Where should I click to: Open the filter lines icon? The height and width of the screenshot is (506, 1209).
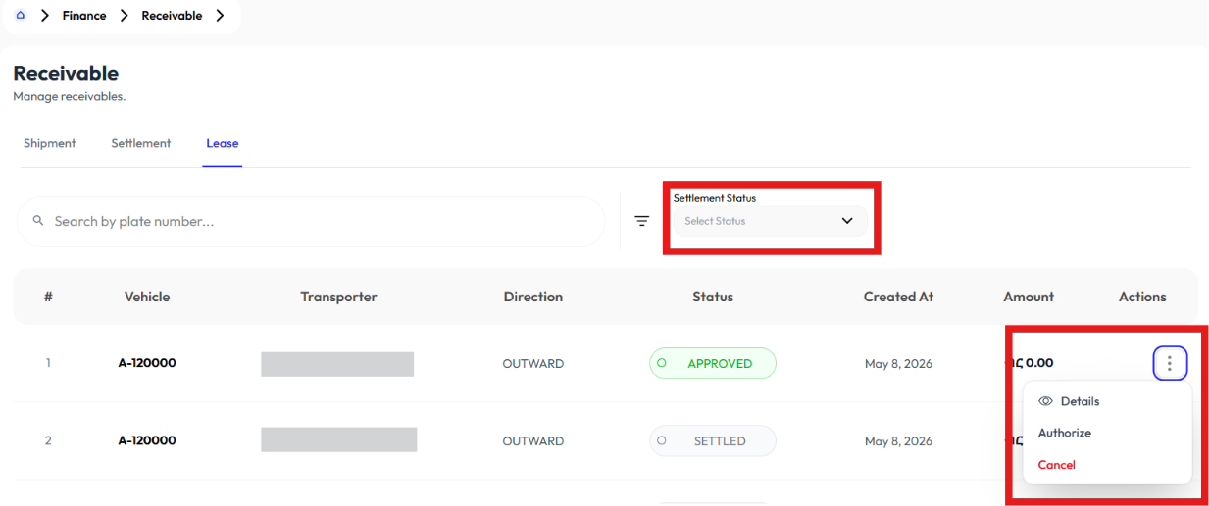[642, 221]
